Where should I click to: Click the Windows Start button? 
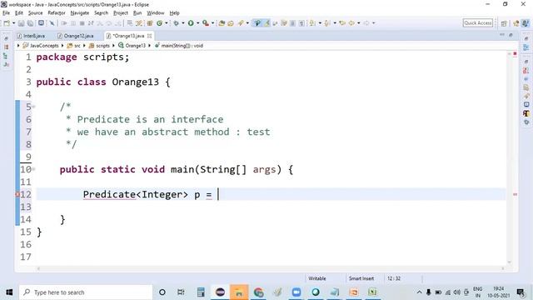9,292
